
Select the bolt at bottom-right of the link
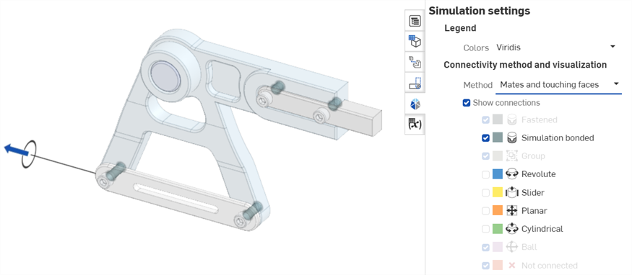tap(241, 222)
